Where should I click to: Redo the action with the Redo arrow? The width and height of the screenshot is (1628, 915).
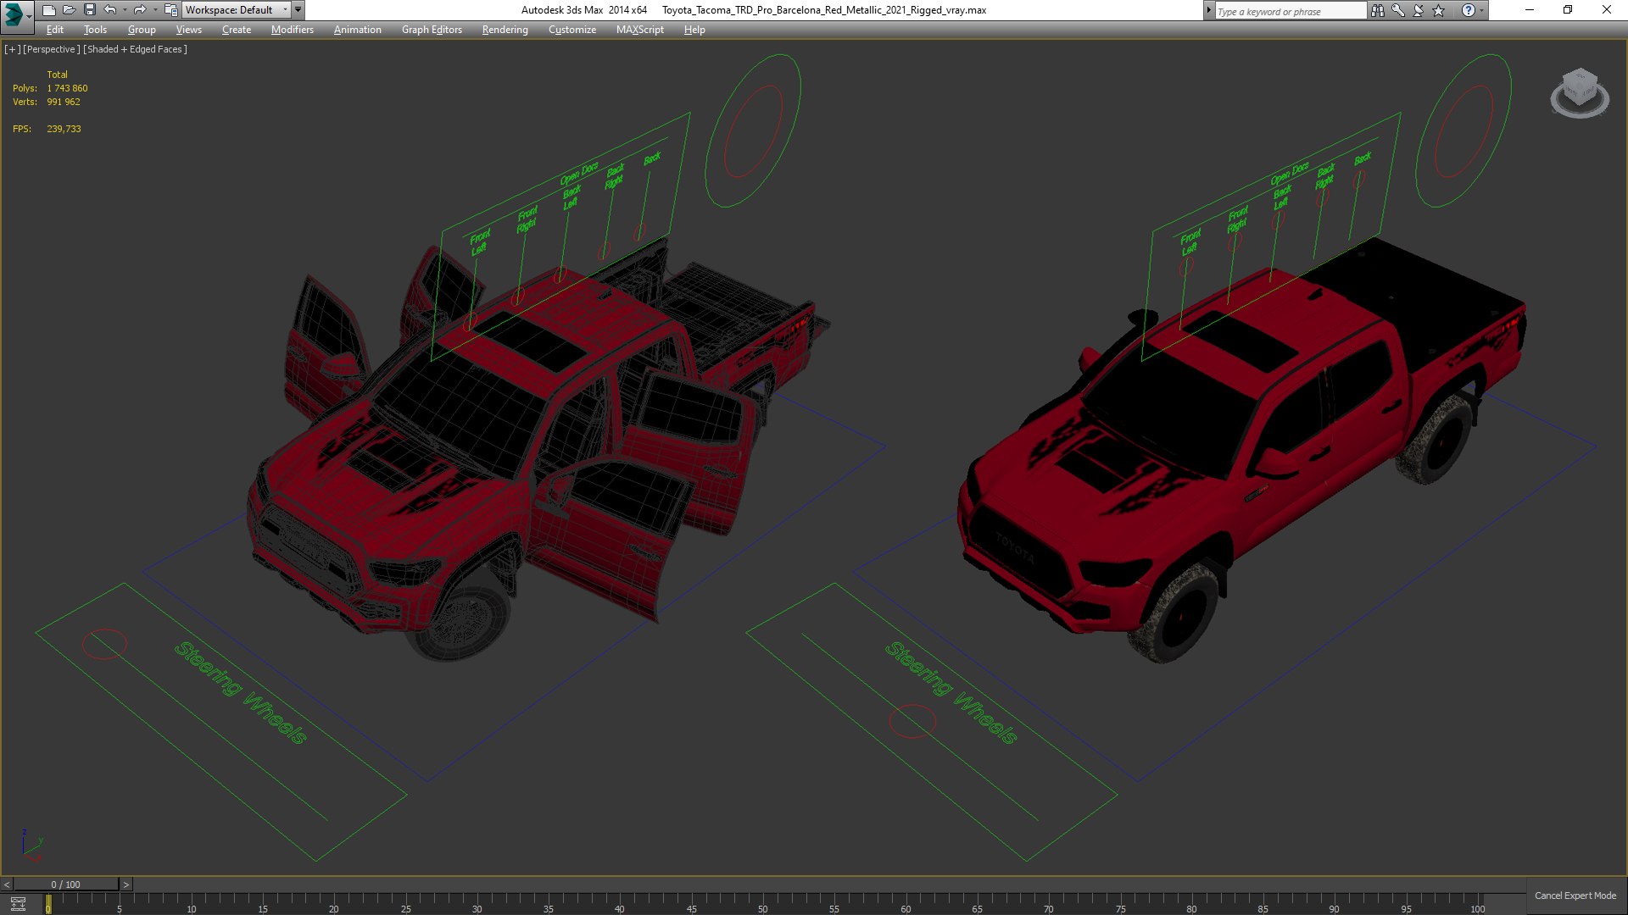pos(140,10)
